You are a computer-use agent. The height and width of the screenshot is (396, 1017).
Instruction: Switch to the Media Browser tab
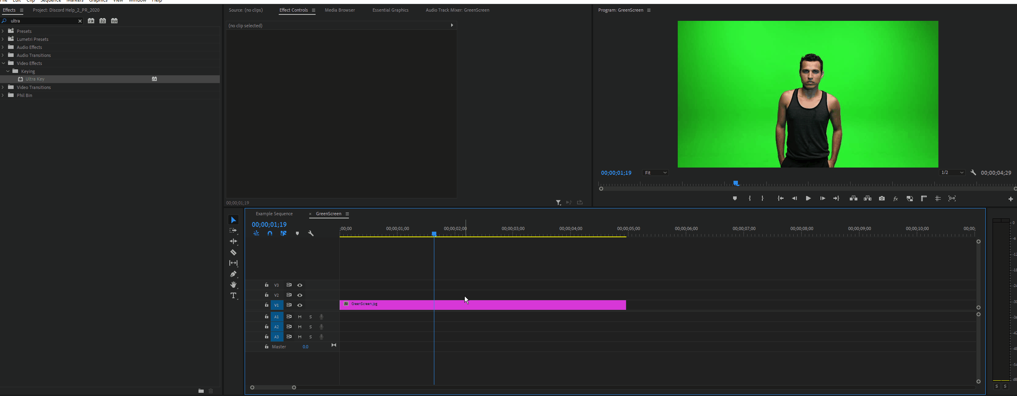pos(339,10)
